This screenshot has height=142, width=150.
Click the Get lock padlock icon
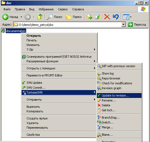99,110
